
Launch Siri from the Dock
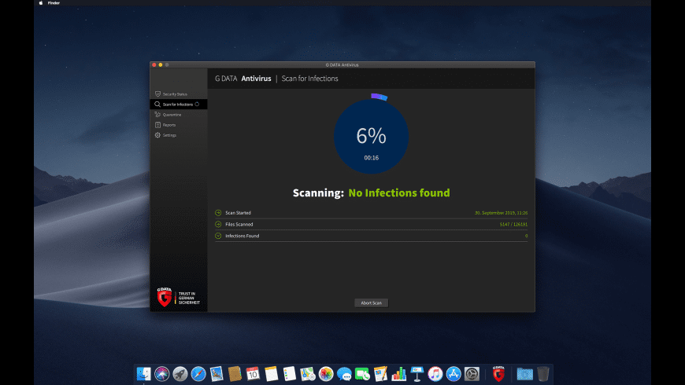161,374
